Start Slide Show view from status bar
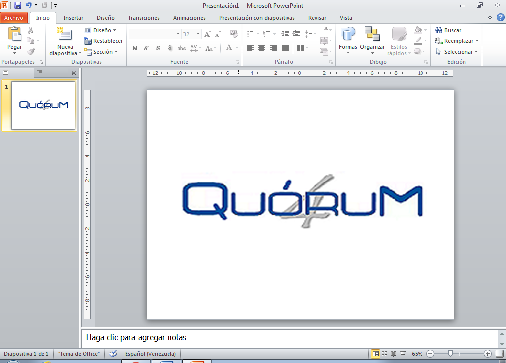 click(403, 354)
